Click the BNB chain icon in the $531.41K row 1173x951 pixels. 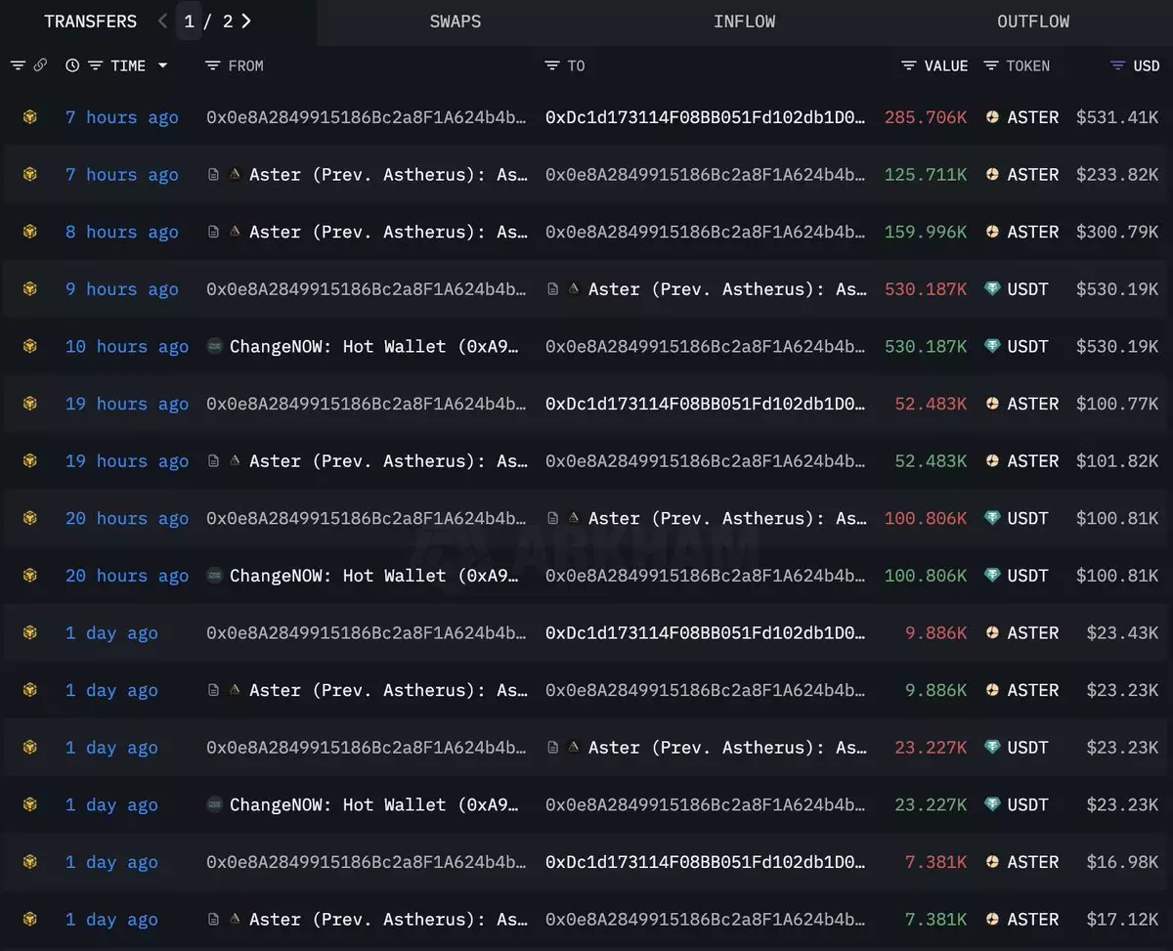(x=30, y=117)
